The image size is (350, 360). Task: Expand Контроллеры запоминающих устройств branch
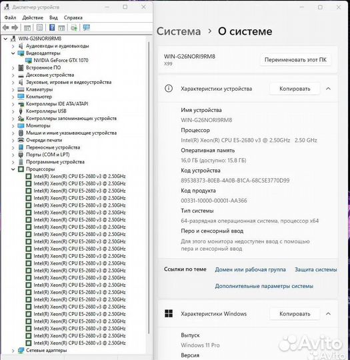13,119
